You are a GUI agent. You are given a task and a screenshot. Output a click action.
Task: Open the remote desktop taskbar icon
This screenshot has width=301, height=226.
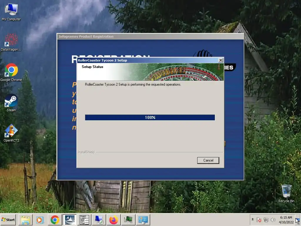coord(99,220)
